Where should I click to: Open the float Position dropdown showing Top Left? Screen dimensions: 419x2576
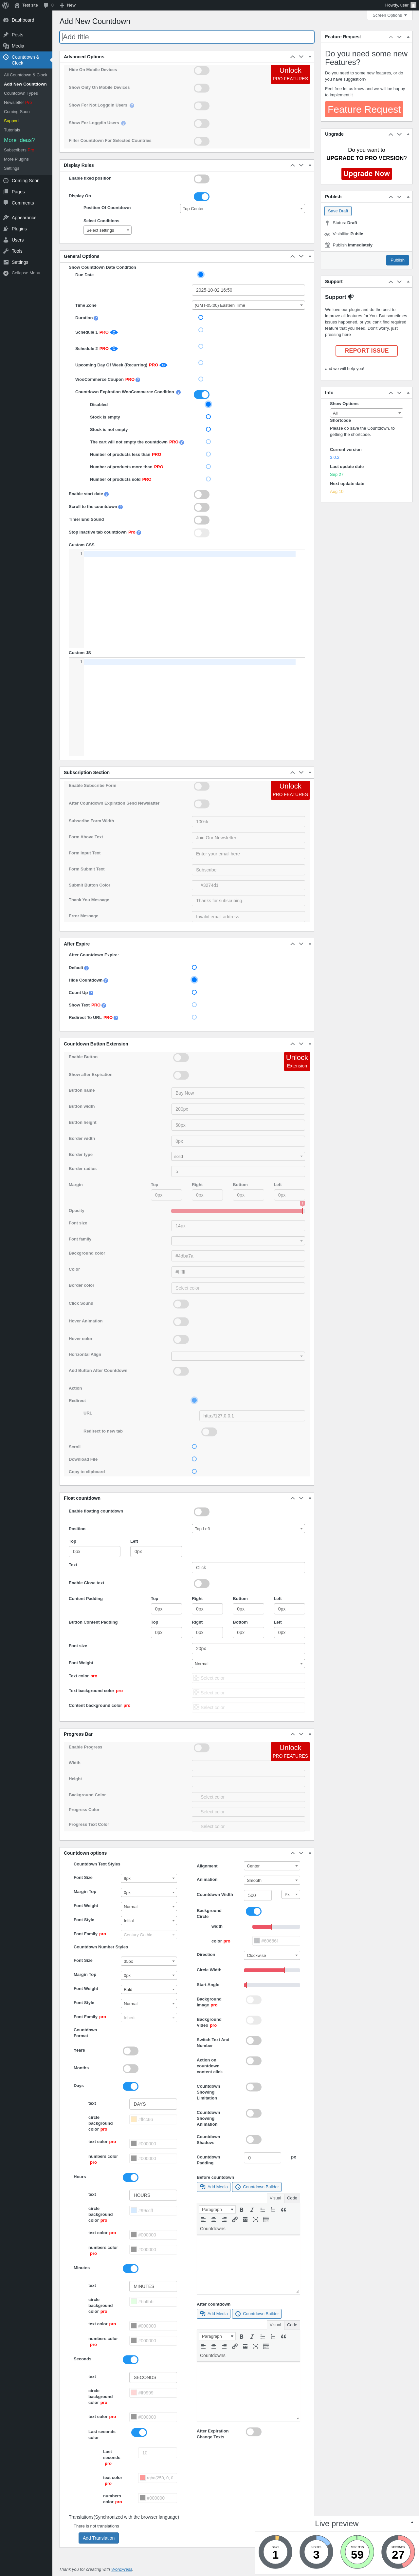pyautogui.click(x=248, y=1529)
